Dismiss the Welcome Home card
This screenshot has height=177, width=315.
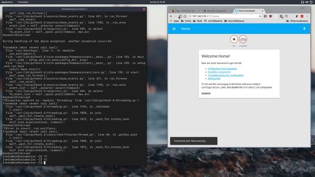pos(206,93)
